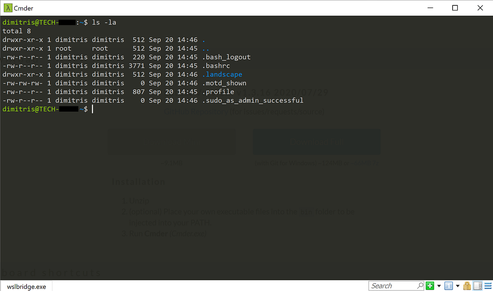Toggle the console lock padlock icon
The height and width of the screenshot is (291, 493).
(466, 286)
